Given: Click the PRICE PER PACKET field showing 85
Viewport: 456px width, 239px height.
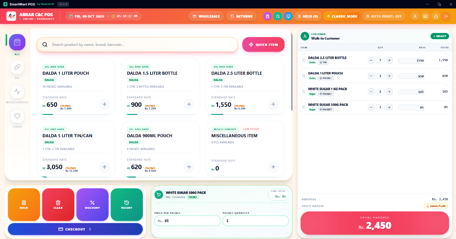Looking at the screenshot, I should 187,221.
